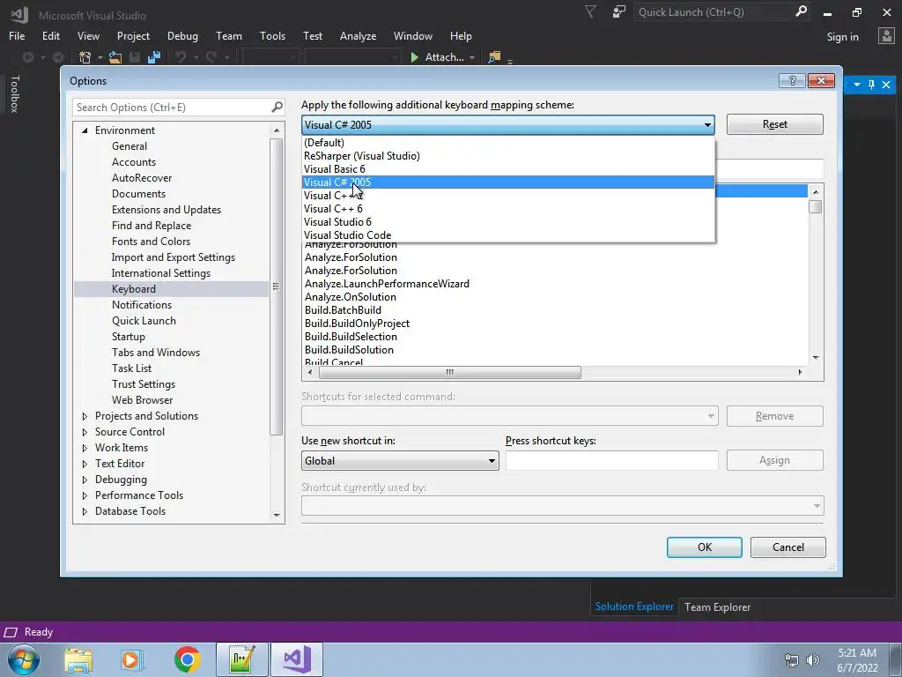Open File Explorer from the taskbar
902x677 pixels.
click(78, 659)
